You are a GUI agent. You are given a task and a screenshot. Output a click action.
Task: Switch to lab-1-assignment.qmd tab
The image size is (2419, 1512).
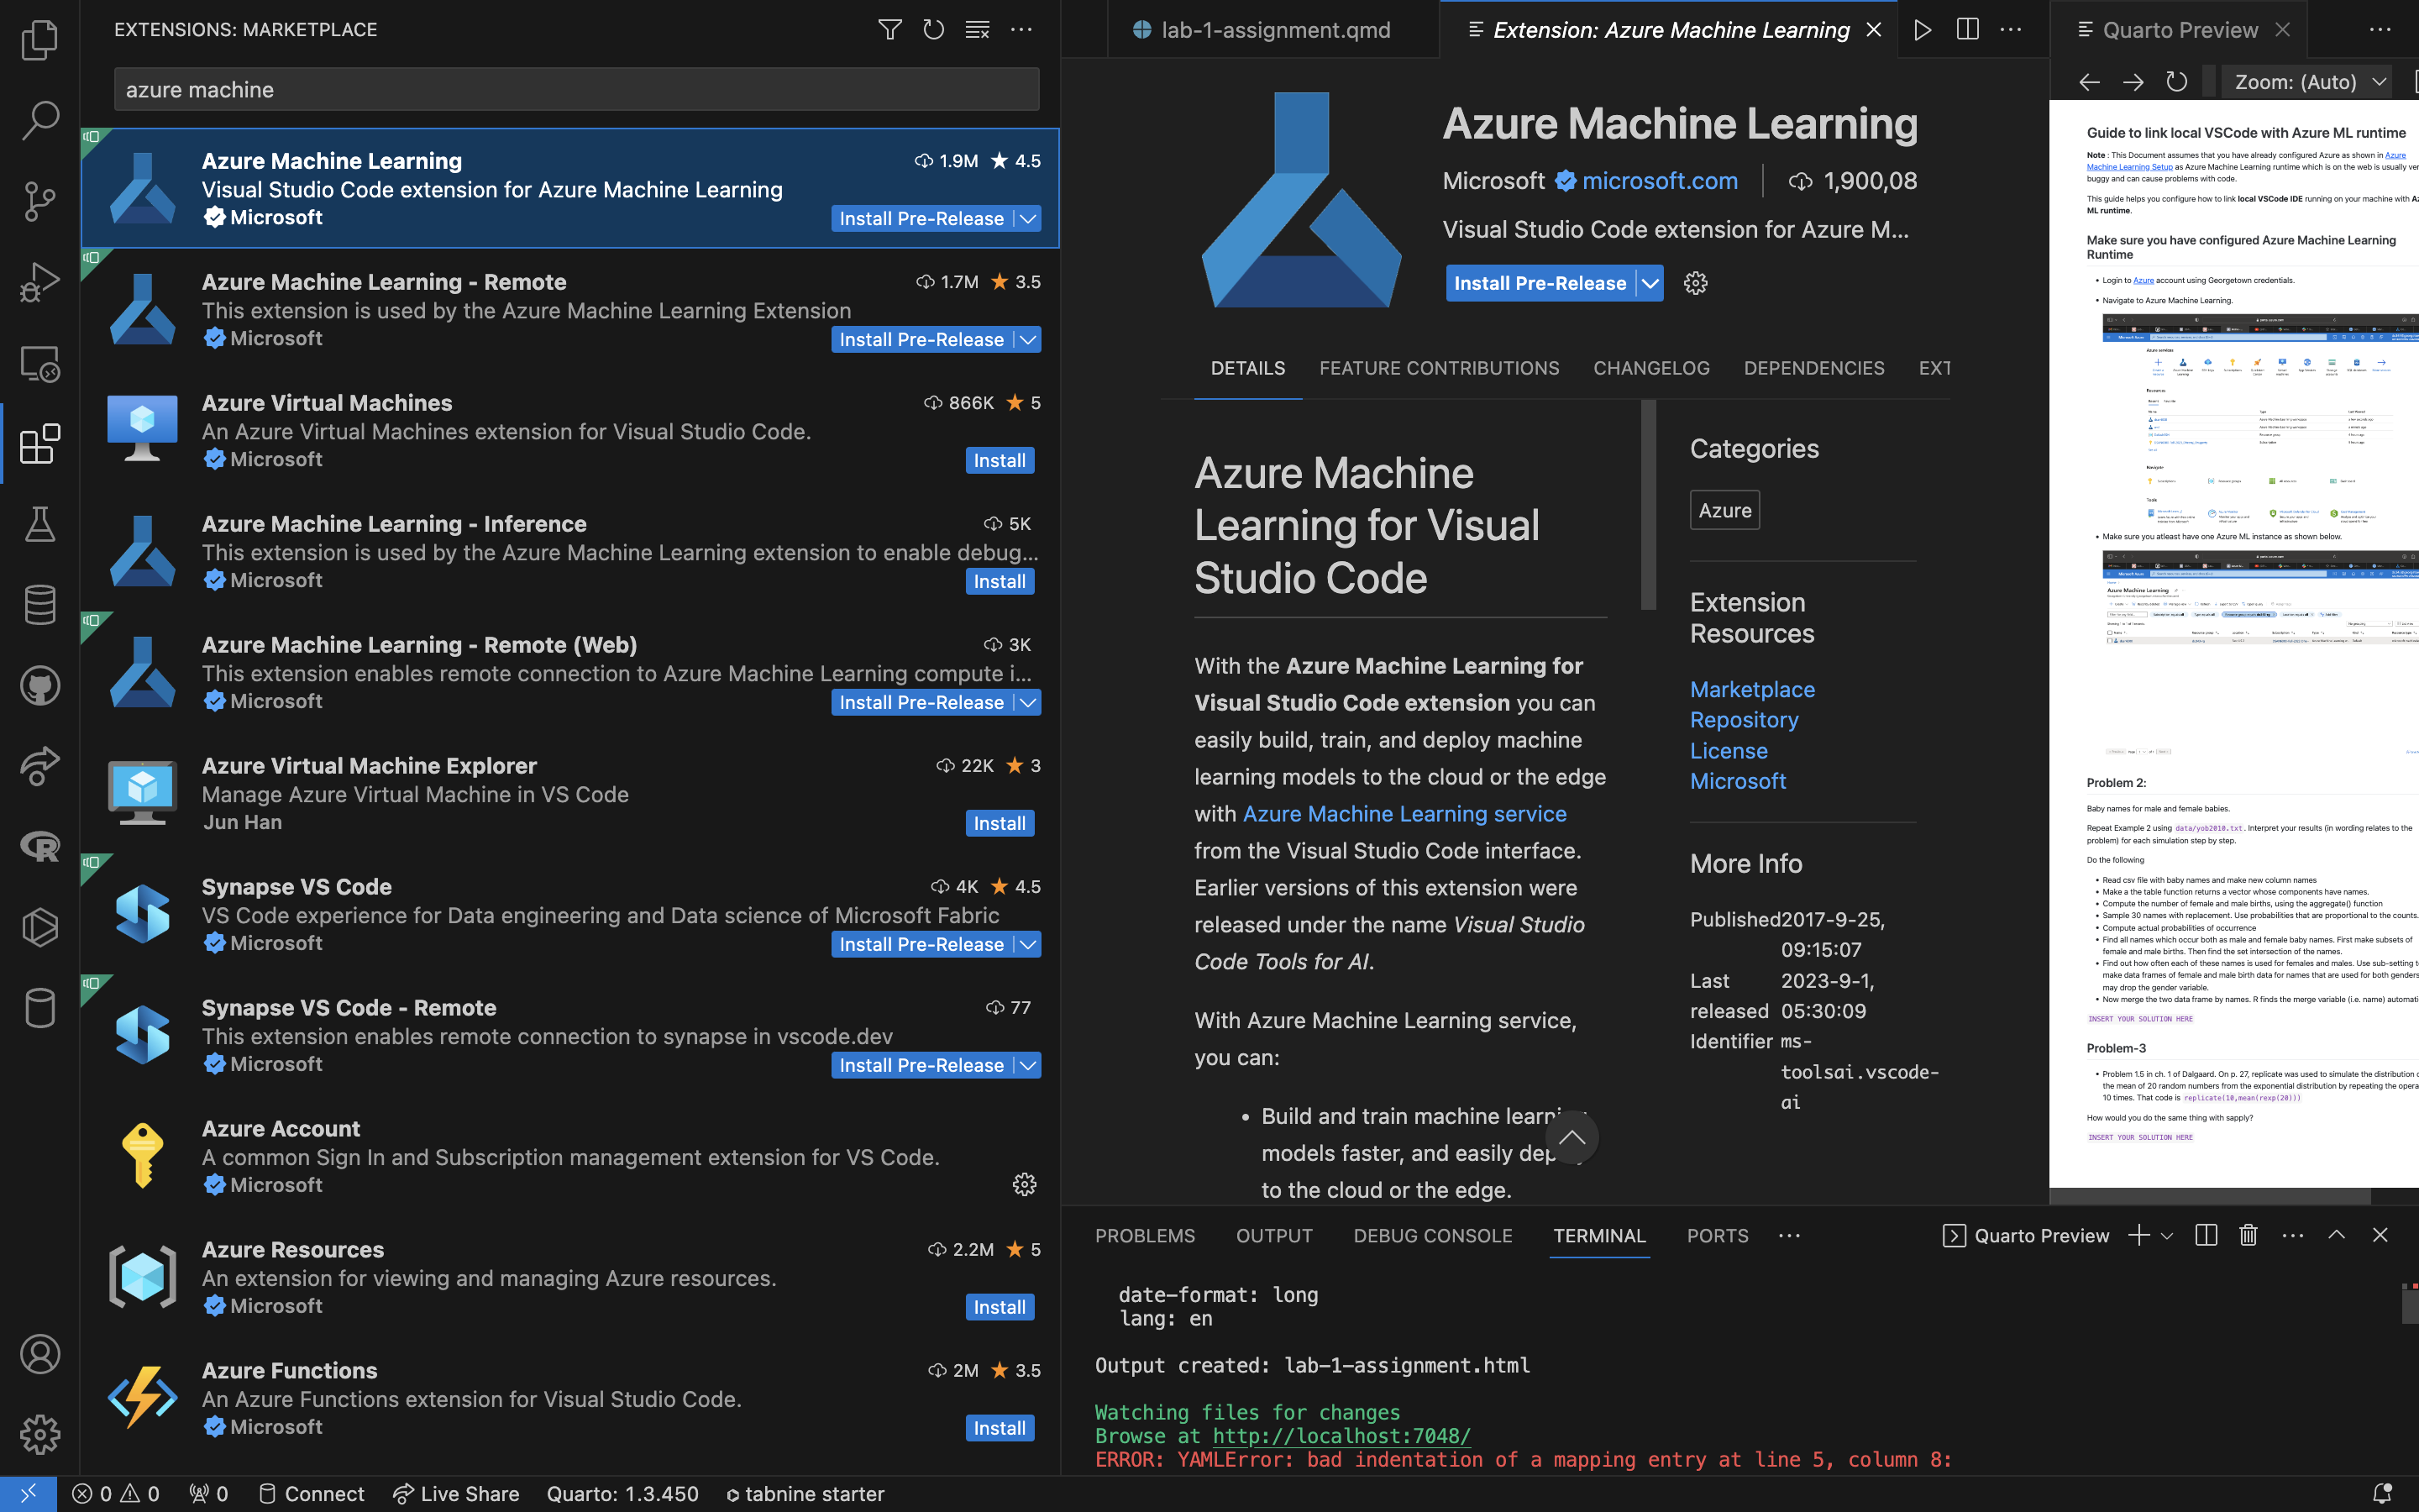[x=1273, y=30]
